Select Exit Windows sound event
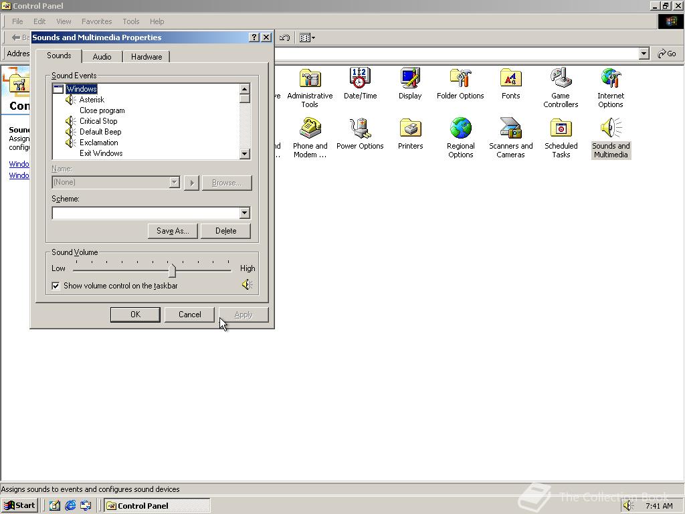 (101, 153)
